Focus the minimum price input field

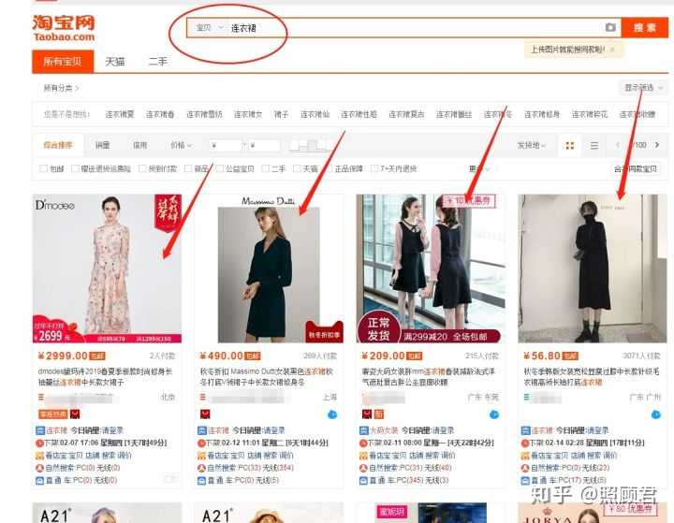click(x=226, y=146)
